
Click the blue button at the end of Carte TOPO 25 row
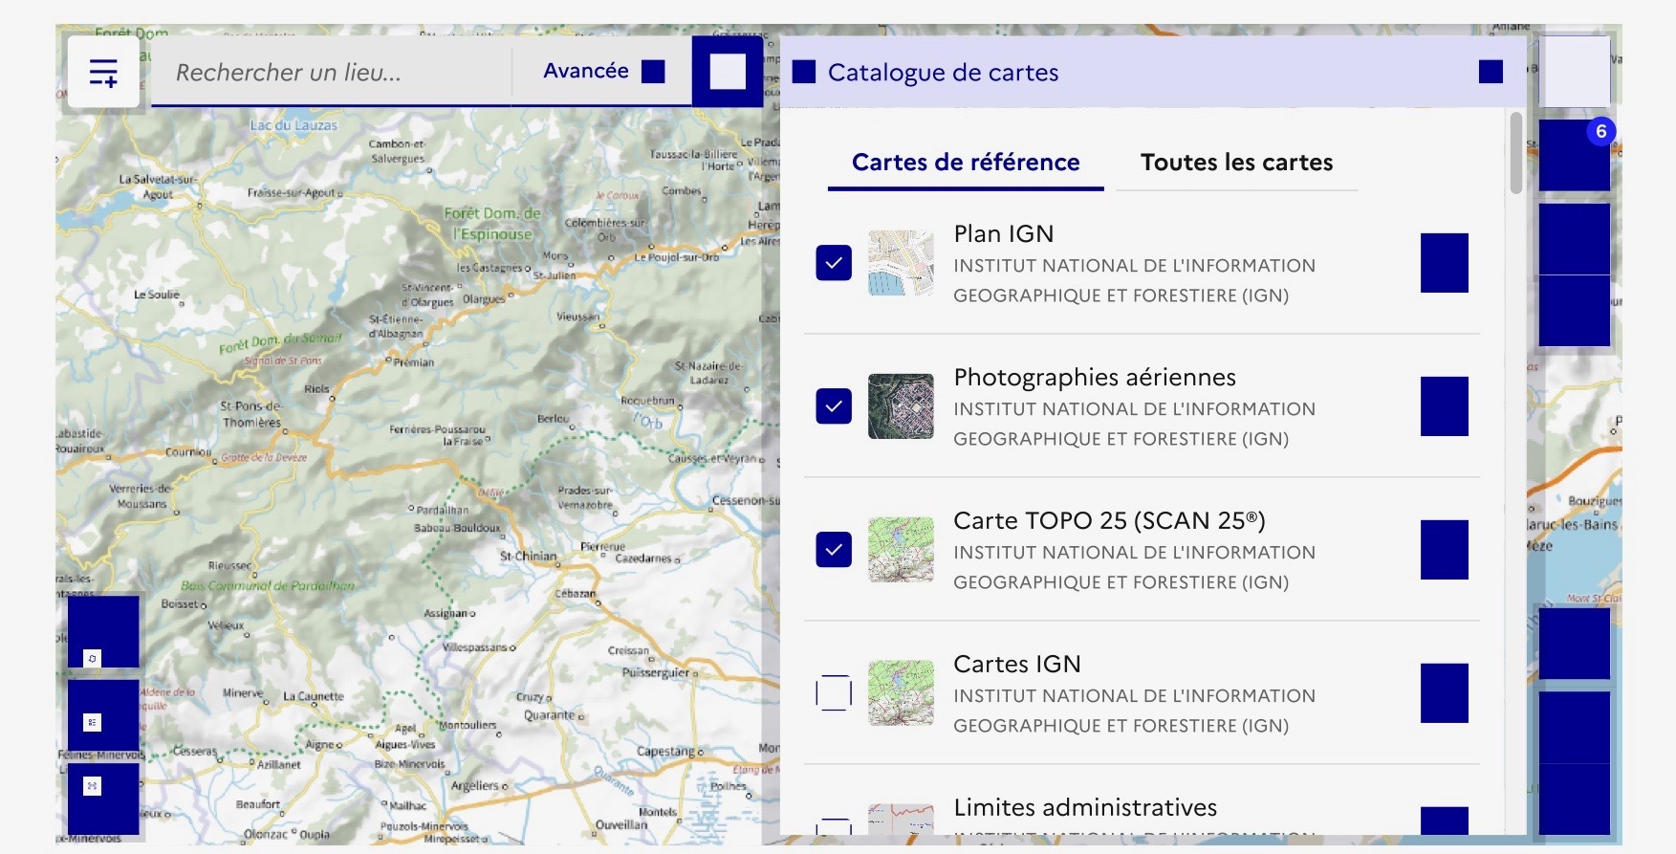click(x=1444, y=550)
